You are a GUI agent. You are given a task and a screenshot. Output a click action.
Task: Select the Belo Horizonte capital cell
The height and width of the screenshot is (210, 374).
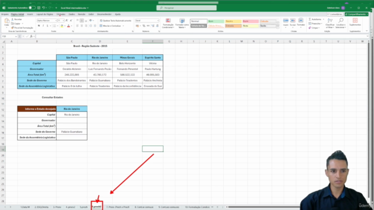coord(127,64)
